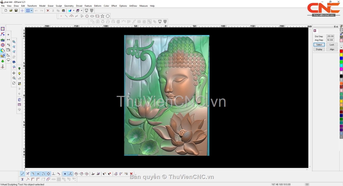
Task: Toggle endpoint snap in bottom toolbar
Action: pos(23,174)
